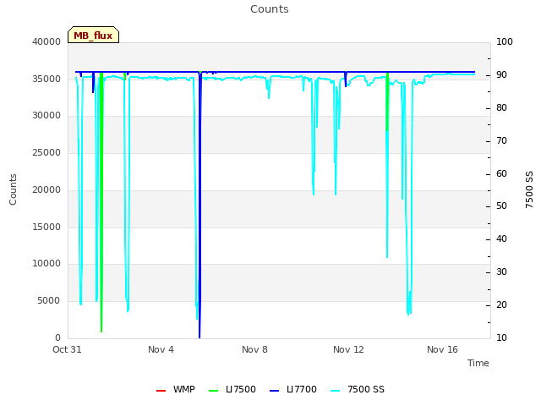541x406 pixels.
Task: Click the Nov 4 x-axis label
Action: 161,349
